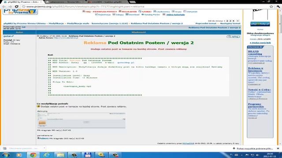The width and height of the screenshot is (282, 158).
Task: Open Google Chrome from the taskbar
Action: pos(33,155)
